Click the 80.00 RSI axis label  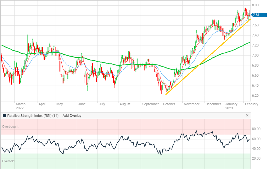(256, 129)
